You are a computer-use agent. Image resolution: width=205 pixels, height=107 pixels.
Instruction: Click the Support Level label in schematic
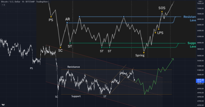(192, 45)
